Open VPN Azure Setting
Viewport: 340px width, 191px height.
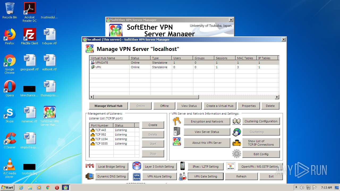click(159, 176)
